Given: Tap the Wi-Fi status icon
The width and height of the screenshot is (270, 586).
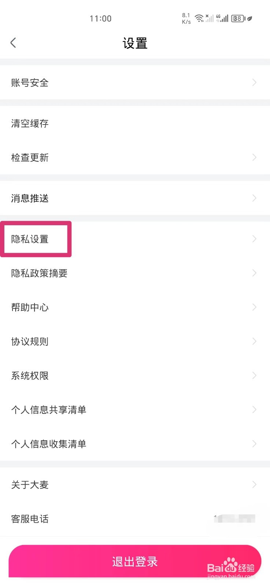Looking at the screenshot, I should point(199,18).
